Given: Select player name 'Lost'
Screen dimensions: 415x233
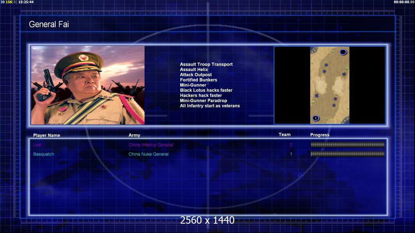Looking at the screenshot, I should (37, 145).
